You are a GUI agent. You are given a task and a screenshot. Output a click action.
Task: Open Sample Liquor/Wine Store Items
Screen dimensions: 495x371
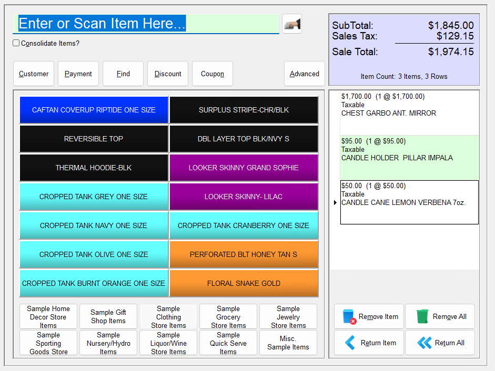pos(168,343)
